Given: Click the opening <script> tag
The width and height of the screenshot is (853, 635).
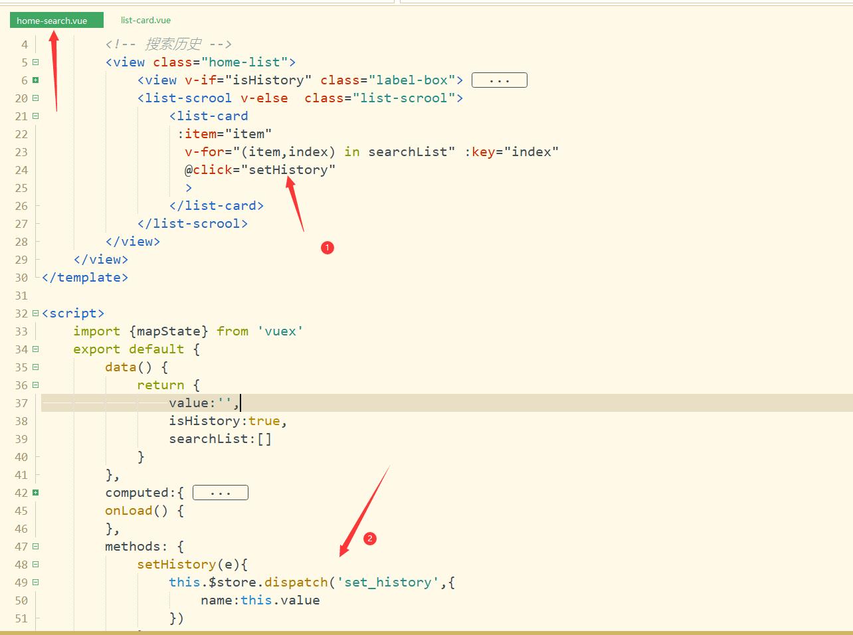Looking at the screenshot, I should [x=73, y=314].
